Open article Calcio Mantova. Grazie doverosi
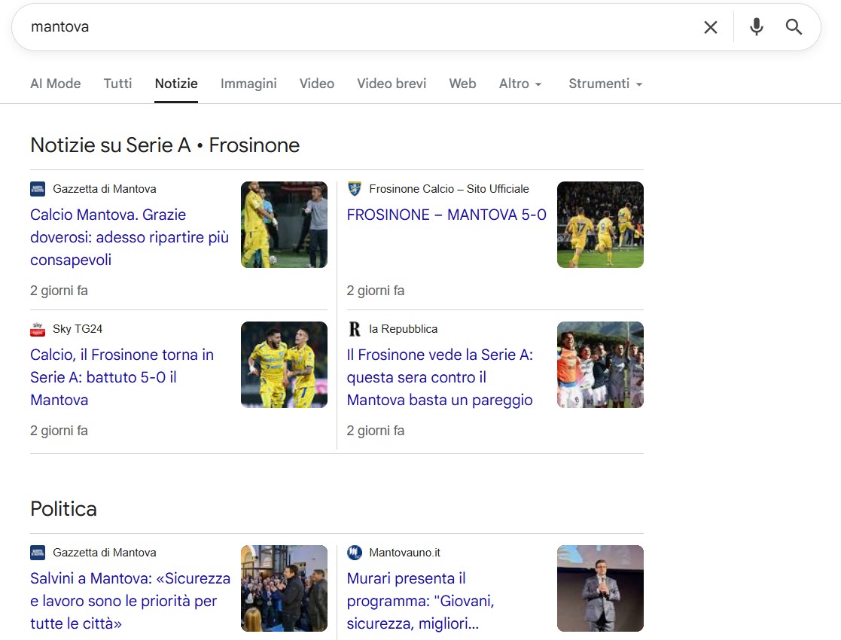This screenshot has width=841, height=640. pos(130,237)
